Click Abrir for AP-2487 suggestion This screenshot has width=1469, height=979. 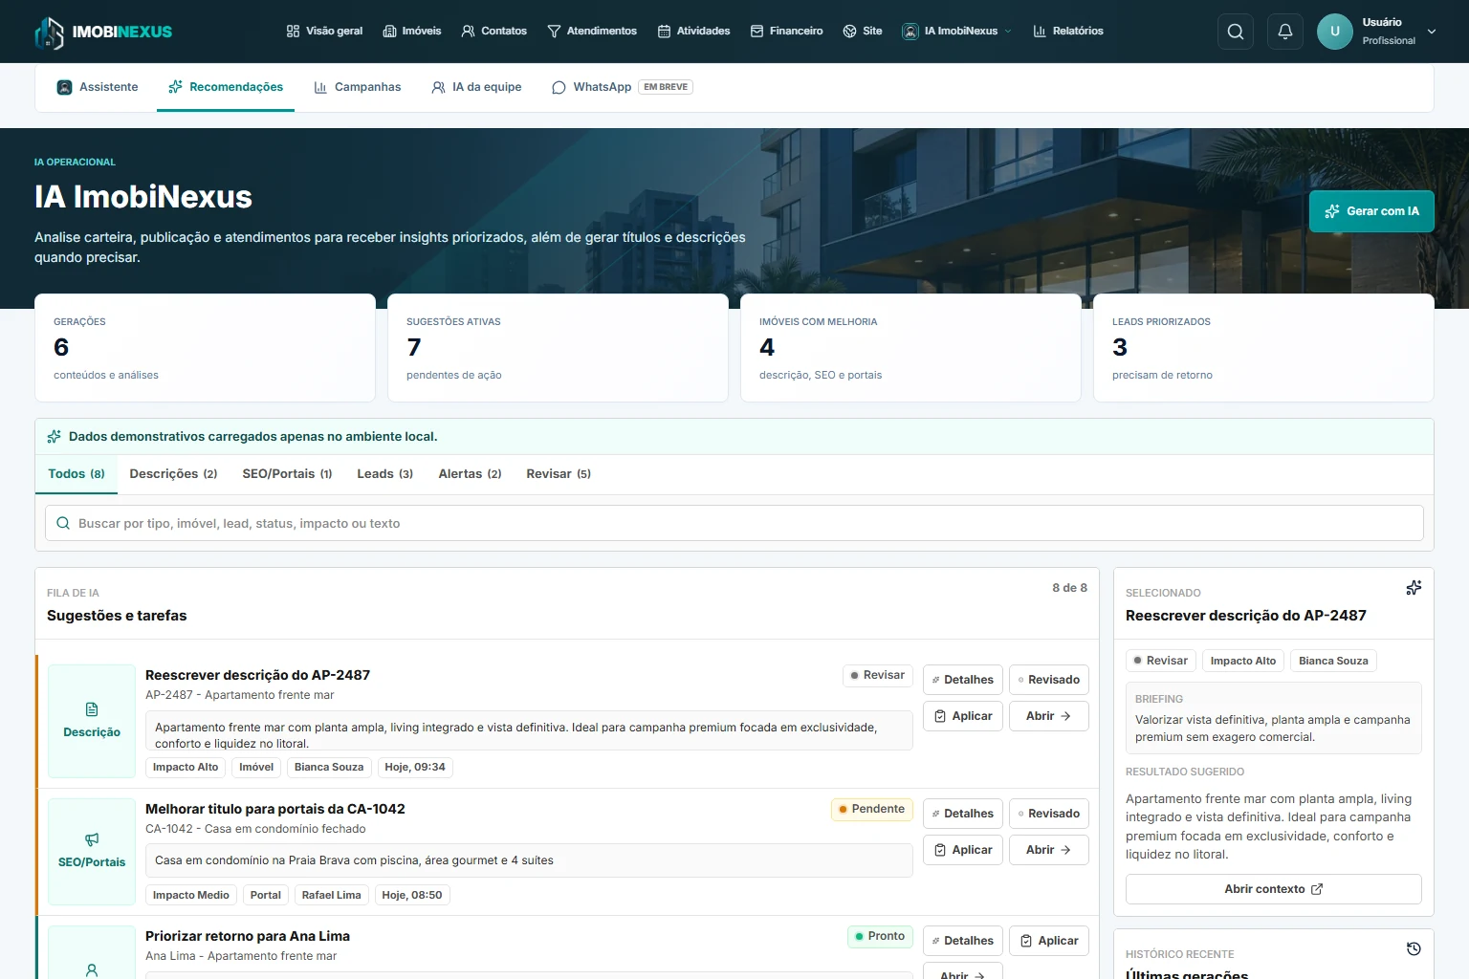[x=1049, y=716]
